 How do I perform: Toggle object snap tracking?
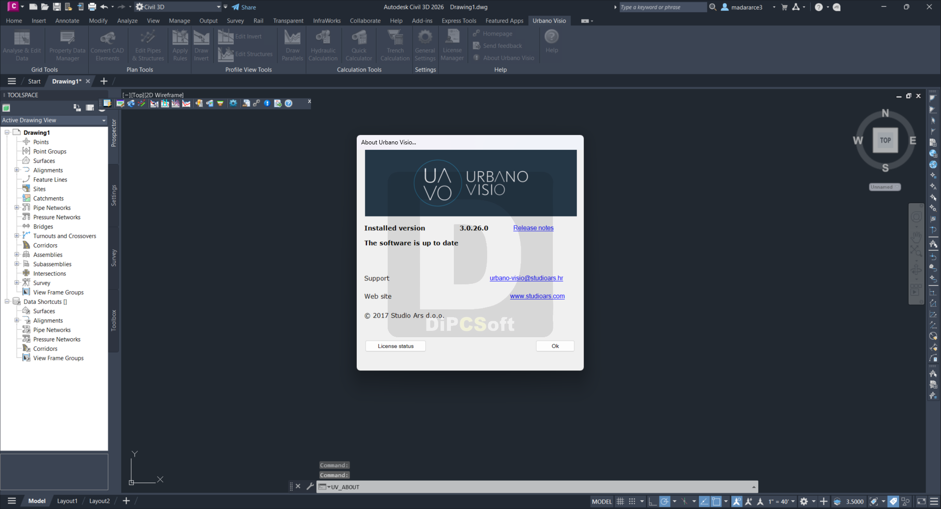pyautogui.click(x=704, y=501)
